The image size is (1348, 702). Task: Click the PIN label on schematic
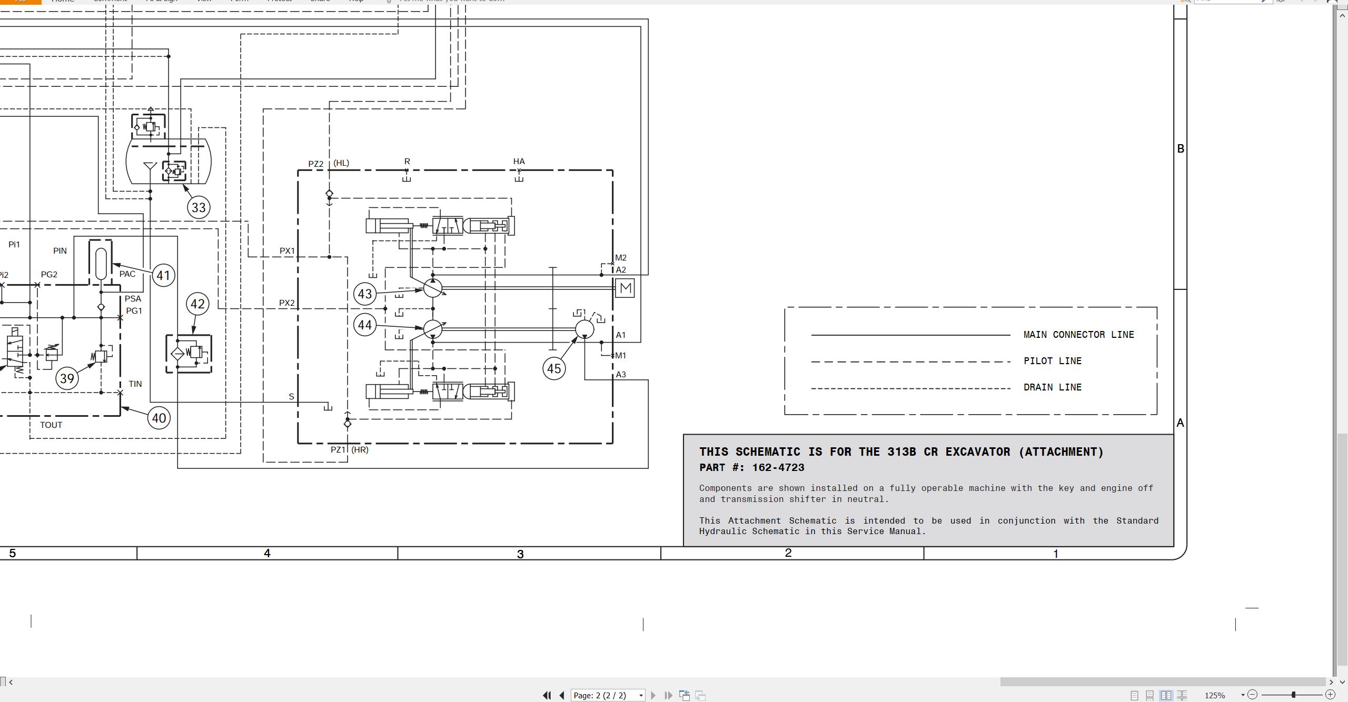(60, 251)
